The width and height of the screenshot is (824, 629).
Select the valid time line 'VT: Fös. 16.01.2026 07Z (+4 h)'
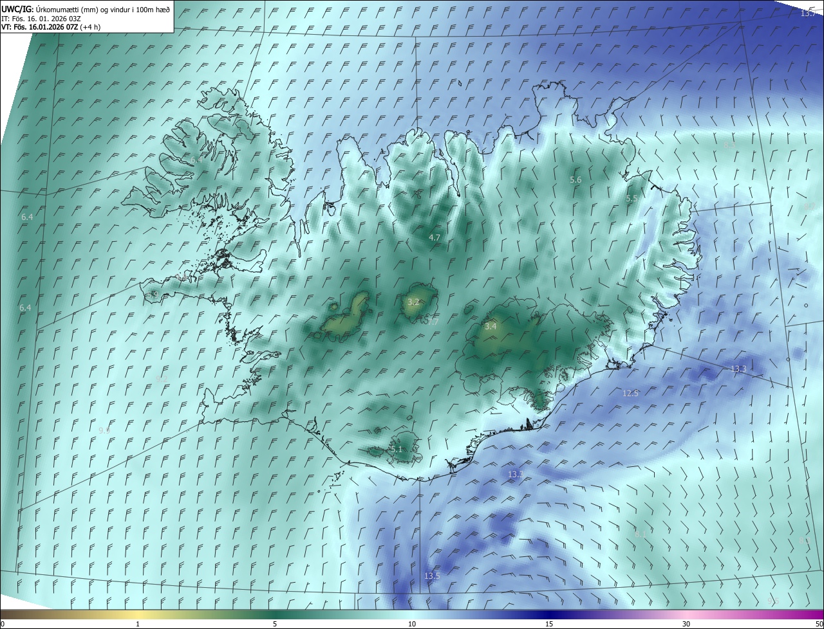coord(51,27)
